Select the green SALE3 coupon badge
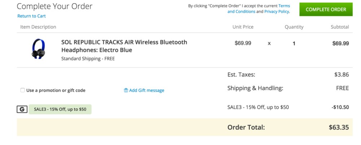 [x=60, y=109]
